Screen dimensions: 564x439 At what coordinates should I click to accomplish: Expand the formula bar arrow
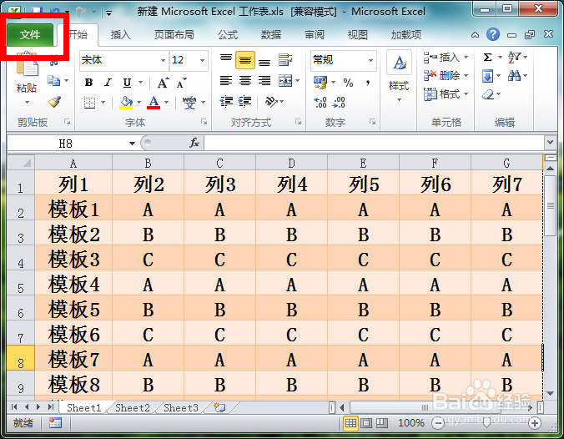coord(550,143)
